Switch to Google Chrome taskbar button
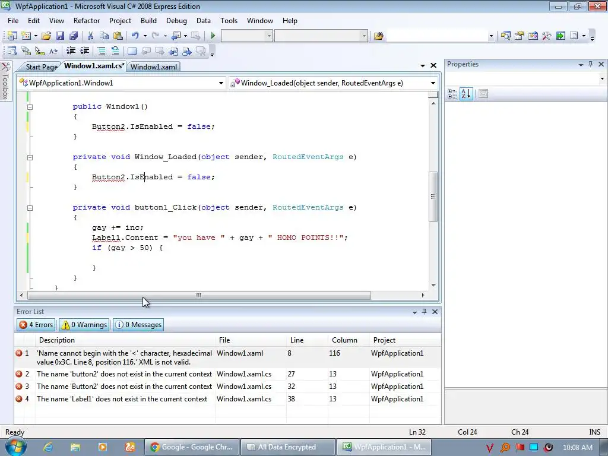 click(x=192, y=447)
